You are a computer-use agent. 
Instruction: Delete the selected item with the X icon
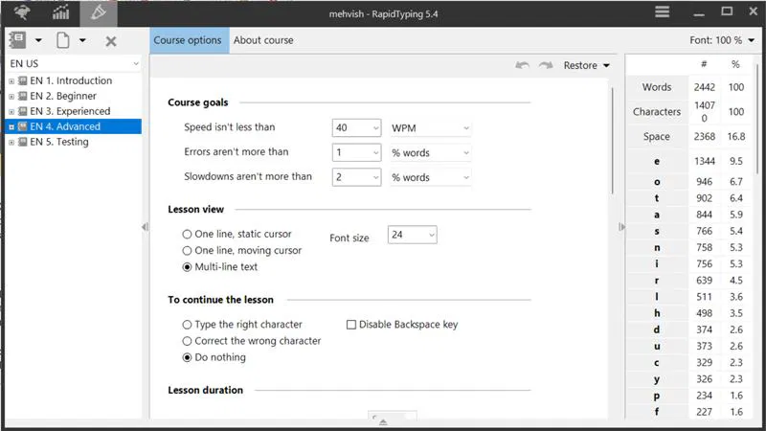coord(111,41)
